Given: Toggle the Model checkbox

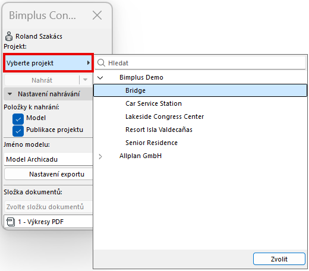Looking at the screenshot, I should (18, 119).
